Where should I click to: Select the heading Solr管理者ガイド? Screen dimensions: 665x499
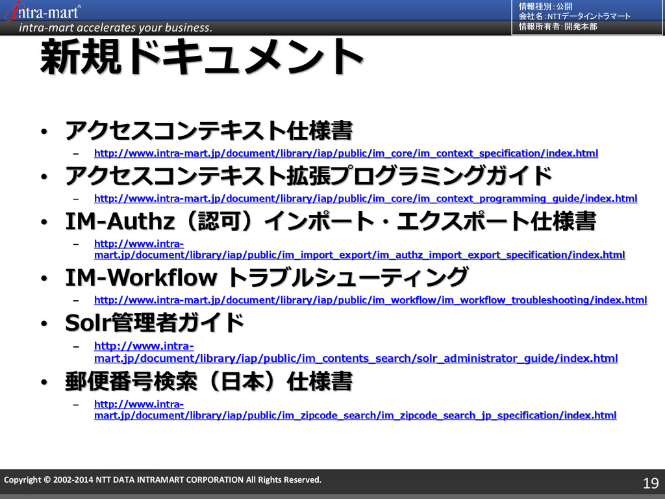155,324
